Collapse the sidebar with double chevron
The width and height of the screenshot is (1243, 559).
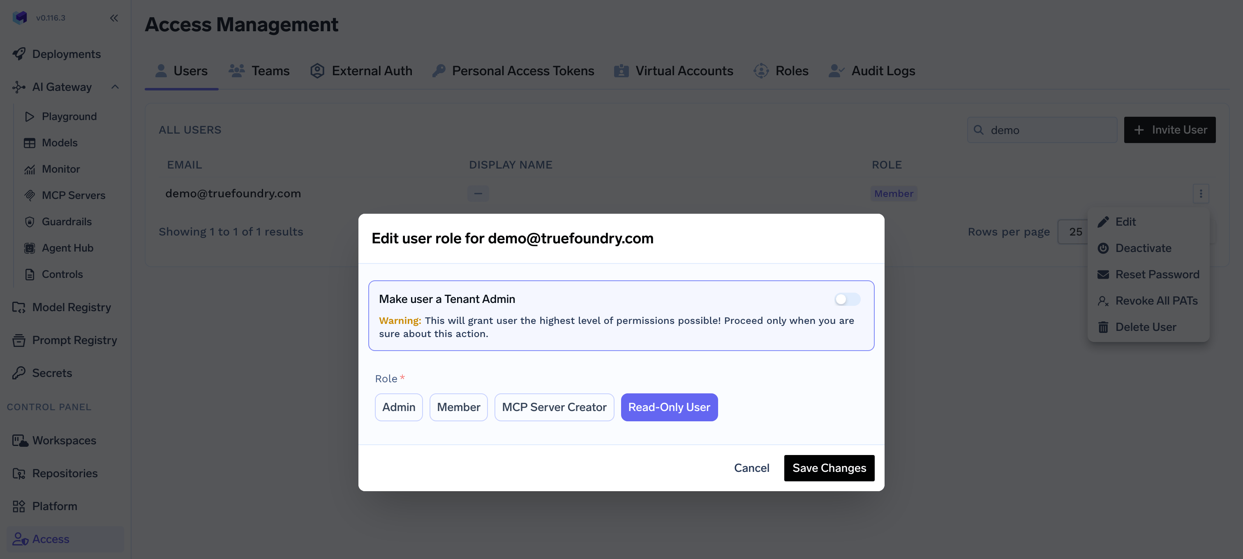tap(114, 18)
